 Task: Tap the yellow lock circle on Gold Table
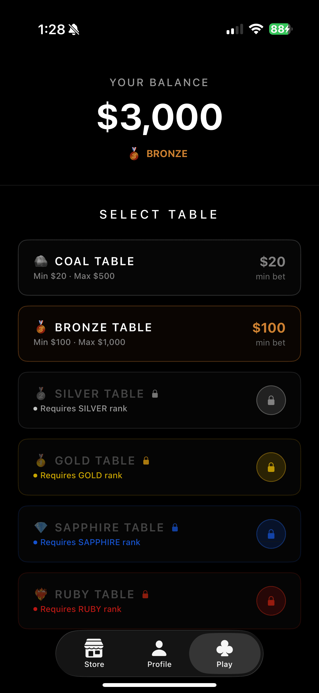271,467
